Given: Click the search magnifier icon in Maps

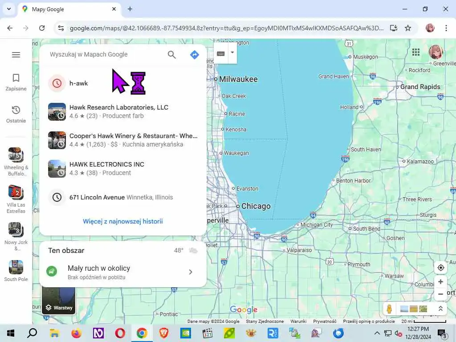Looking at the screenshot, I should tap(171, 54).
